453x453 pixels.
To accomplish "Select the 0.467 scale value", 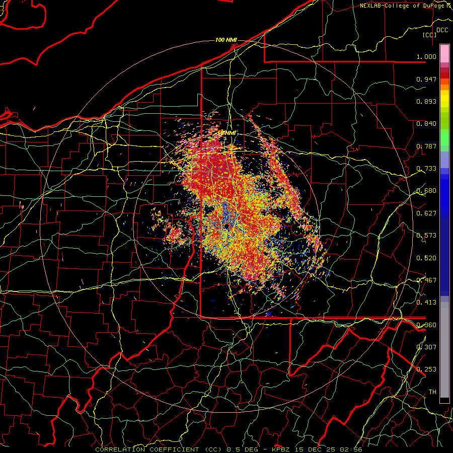I will 426,280.
